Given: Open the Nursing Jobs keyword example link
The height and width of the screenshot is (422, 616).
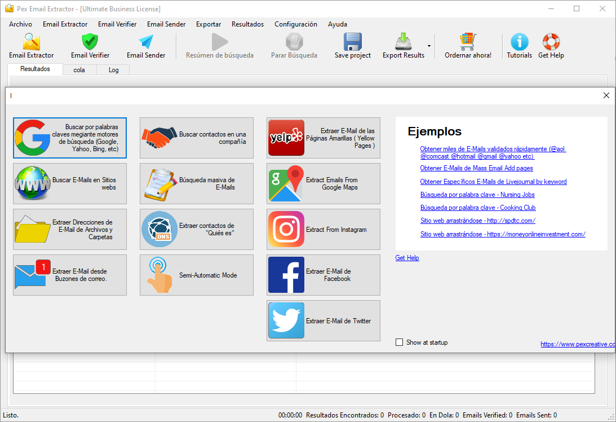Looking at the screenshot, I should click(x=477, y=195).
